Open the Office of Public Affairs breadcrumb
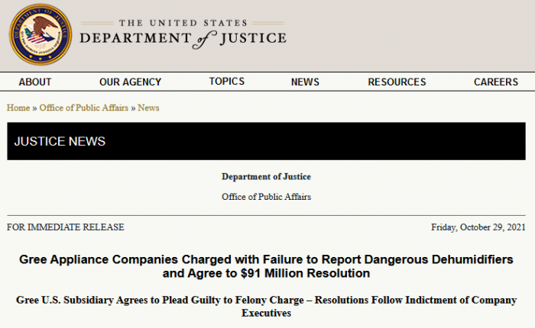 [84, 108]
